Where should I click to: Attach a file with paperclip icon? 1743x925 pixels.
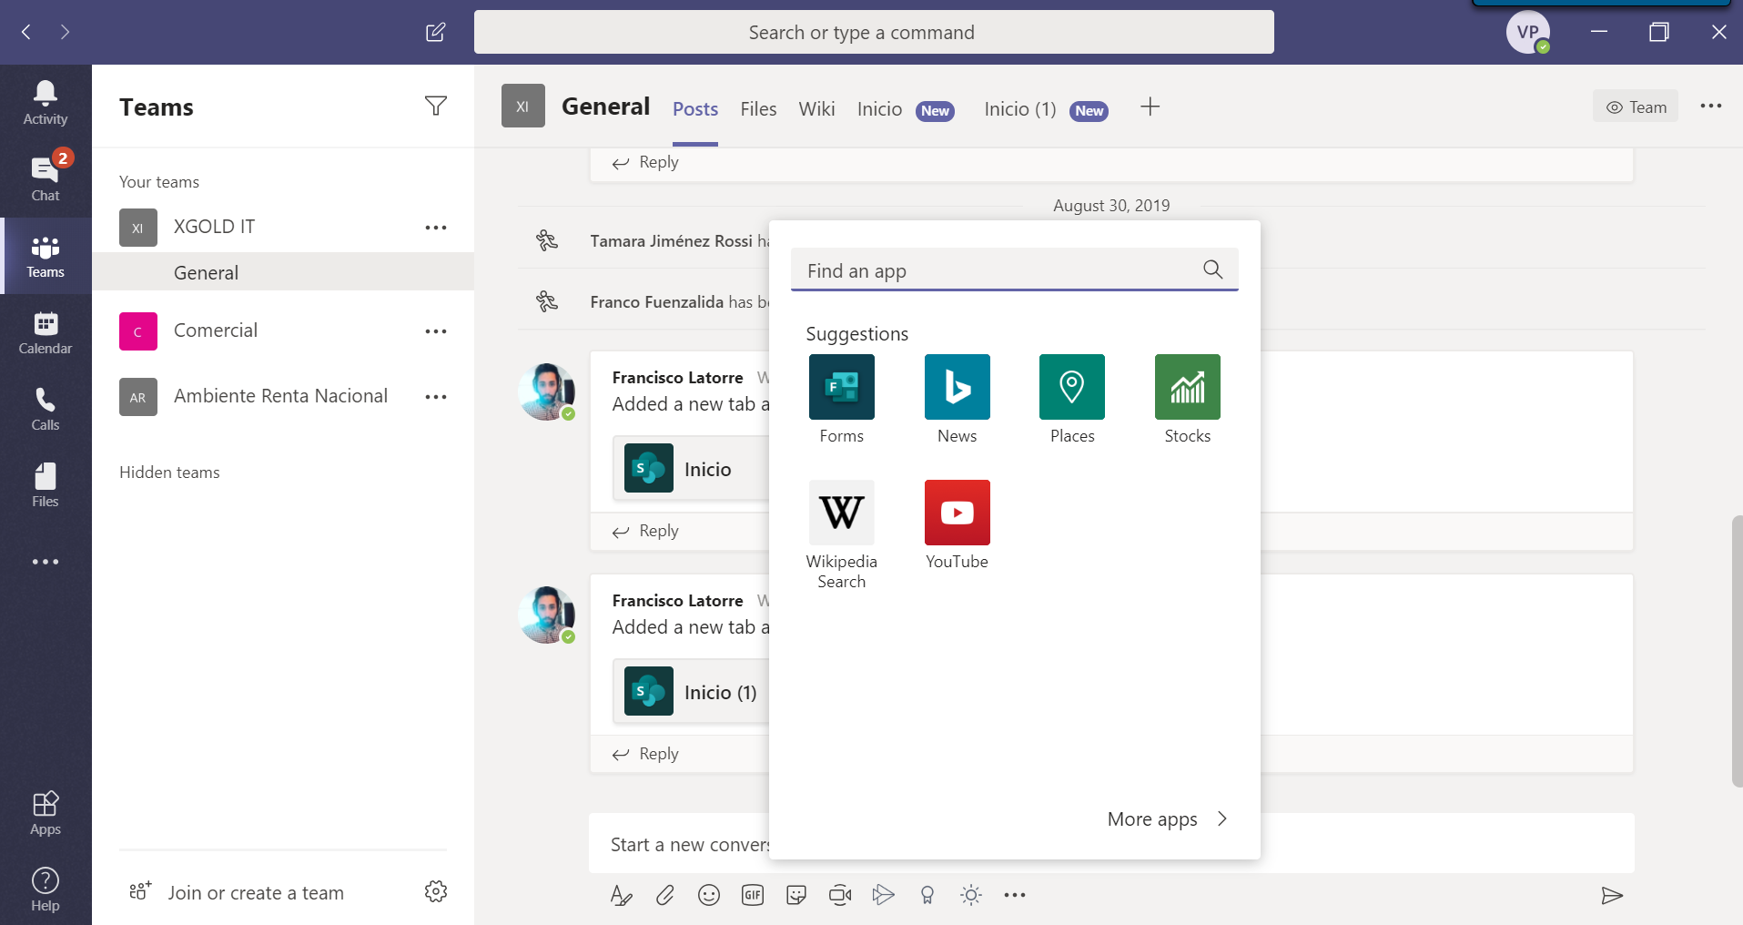coord(665,895)
